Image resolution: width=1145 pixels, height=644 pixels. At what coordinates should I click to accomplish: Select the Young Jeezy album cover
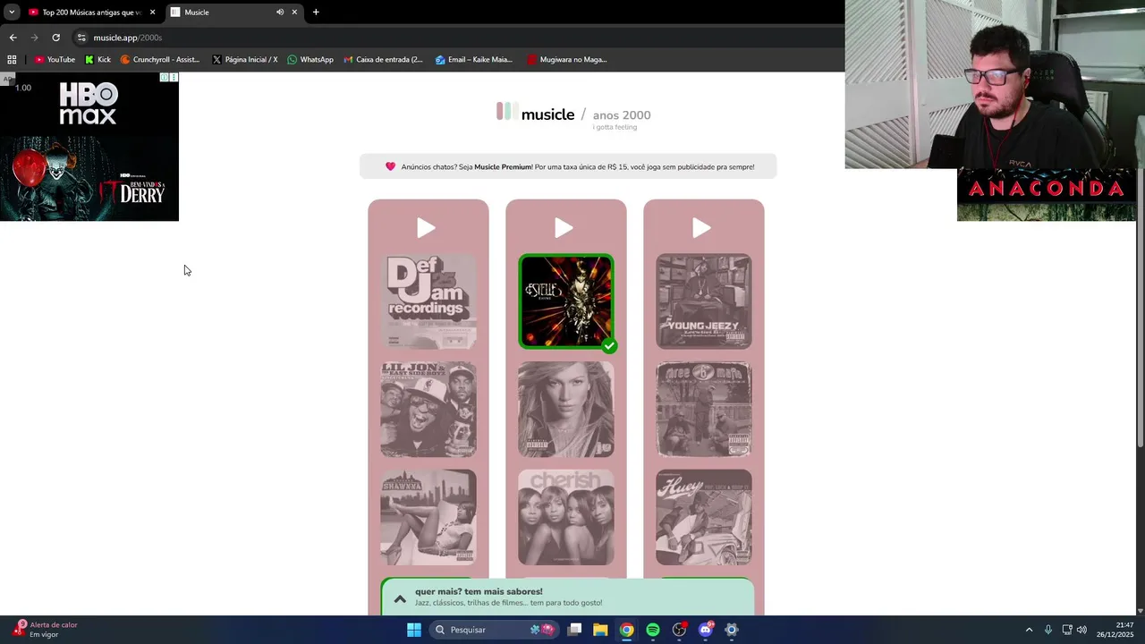[x=704, y=301]
